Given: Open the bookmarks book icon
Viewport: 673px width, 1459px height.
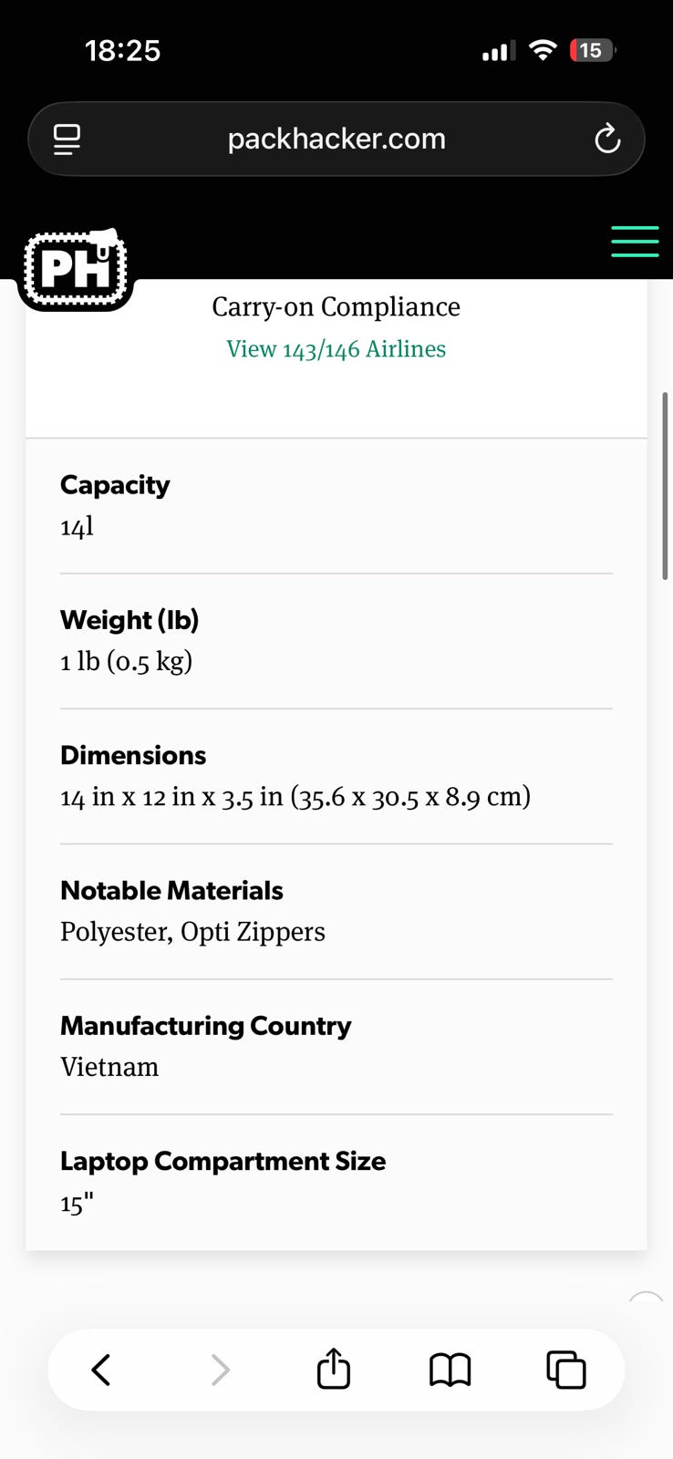Looking at the screenshot, I should pyautogui.click(x=450, y=1370).
